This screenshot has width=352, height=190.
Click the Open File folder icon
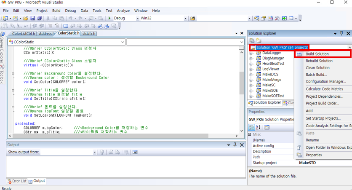point(26,19)
